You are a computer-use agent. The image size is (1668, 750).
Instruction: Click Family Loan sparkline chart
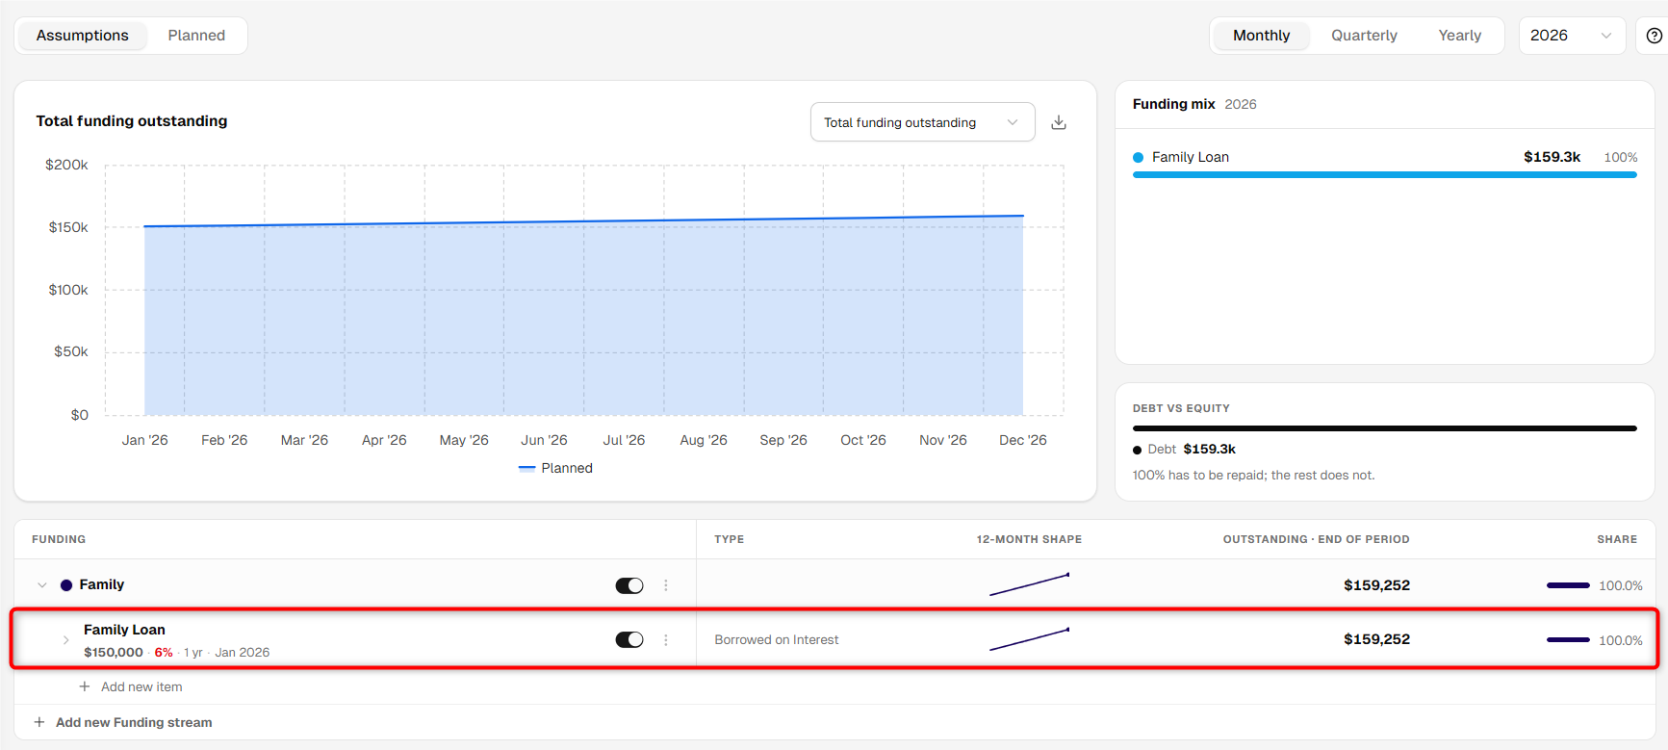coord(1029,639)
